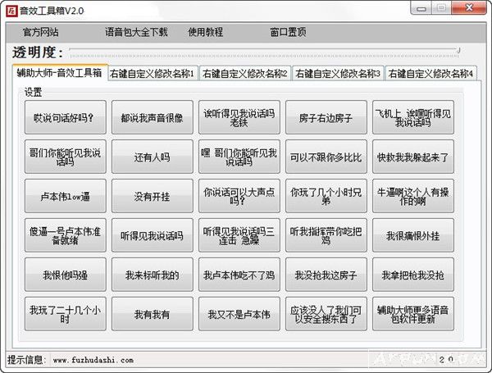Play the sound 没有开挂
Image resolution: width=492 pixels, height=373 pixels.
click(x=153, y=196)
